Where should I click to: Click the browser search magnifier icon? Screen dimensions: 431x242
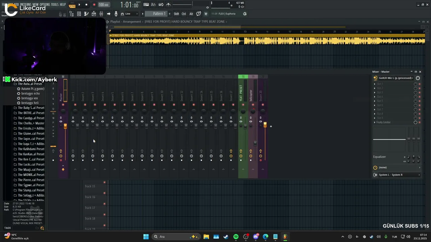pos(42,228)
